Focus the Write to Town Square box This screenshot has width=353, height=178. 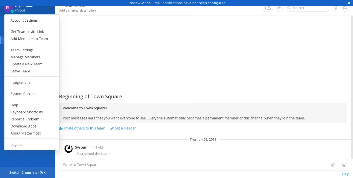(x=193, y=165)
